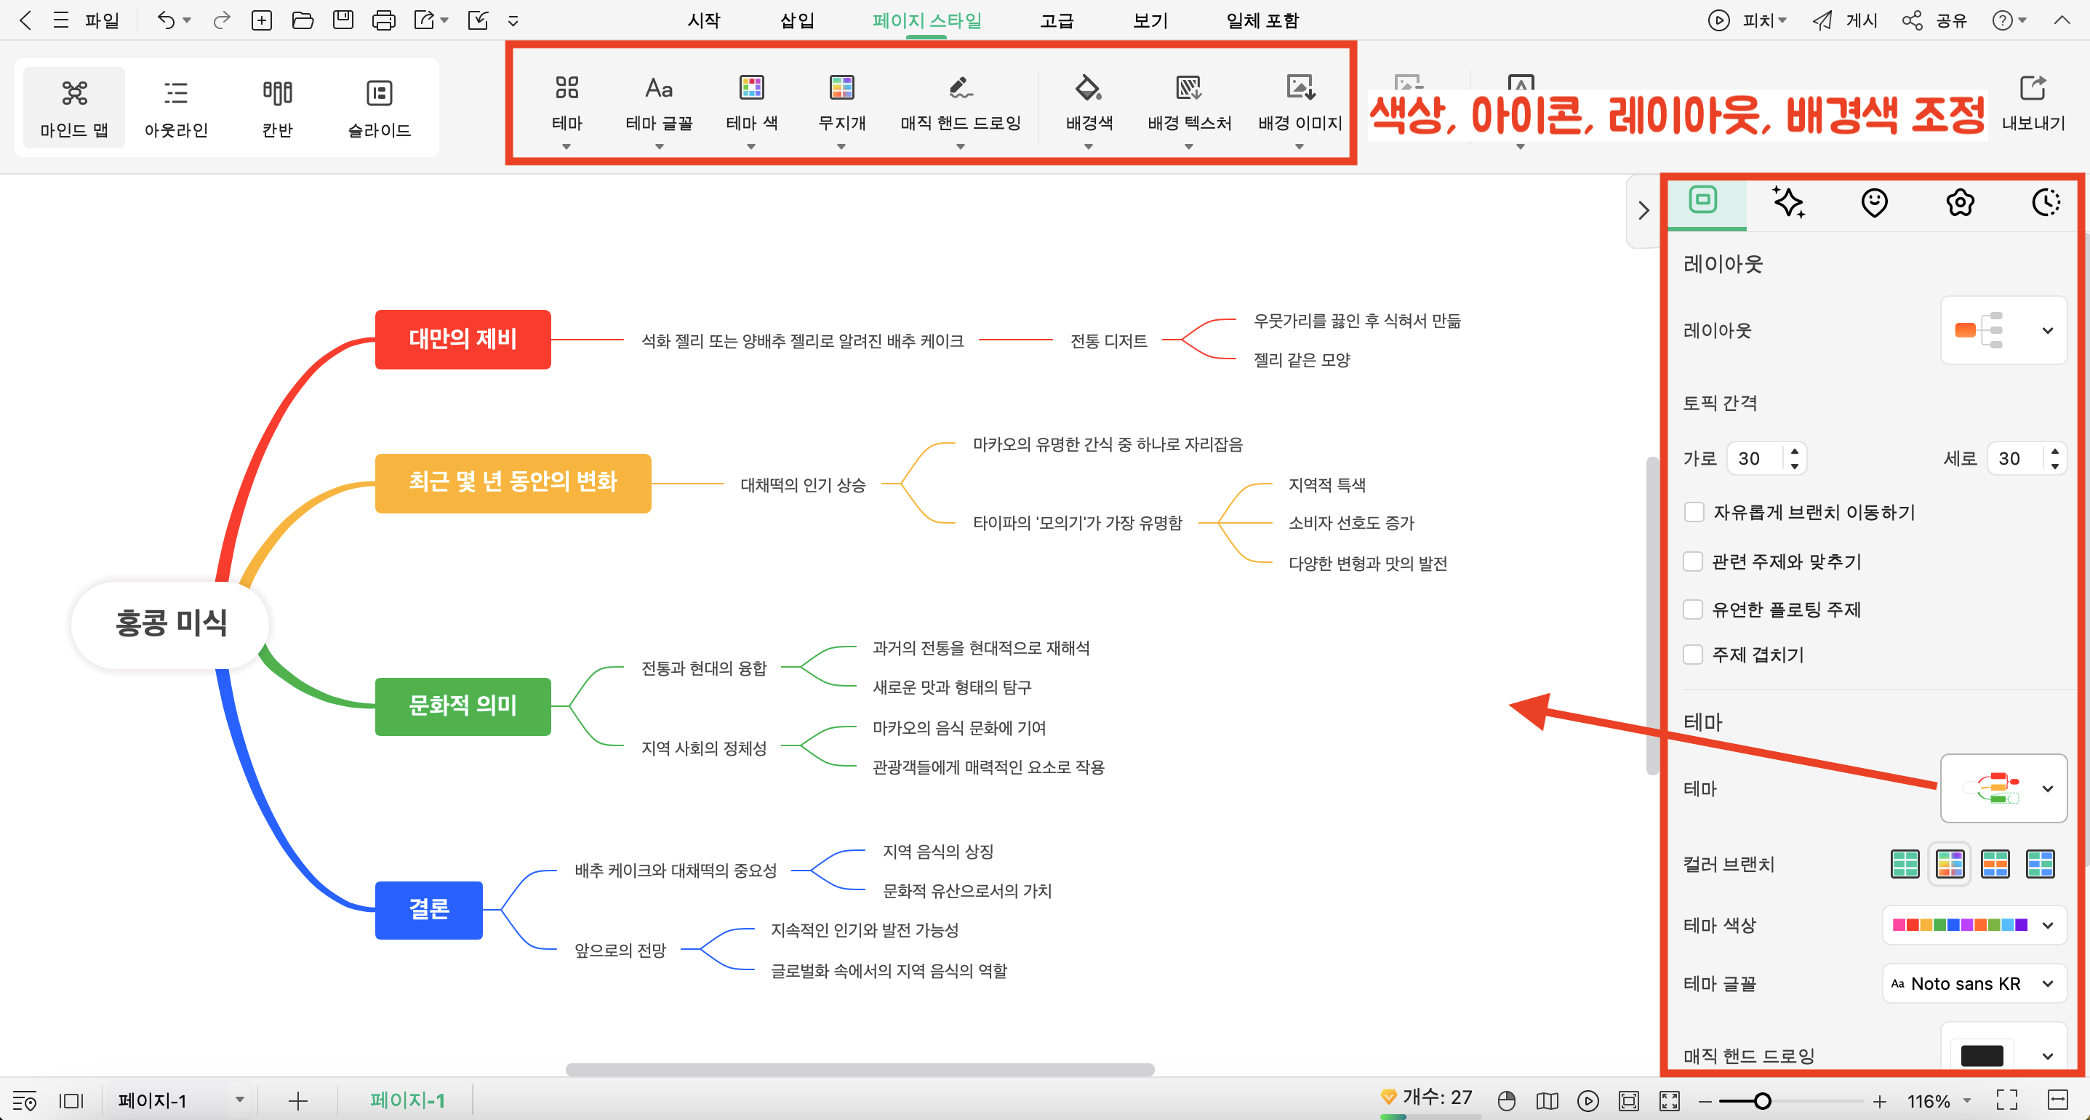Enable 주제 겹치기 checkbox
The height and width of the screenshot is (1120, 2090).
coord(1693,654)
